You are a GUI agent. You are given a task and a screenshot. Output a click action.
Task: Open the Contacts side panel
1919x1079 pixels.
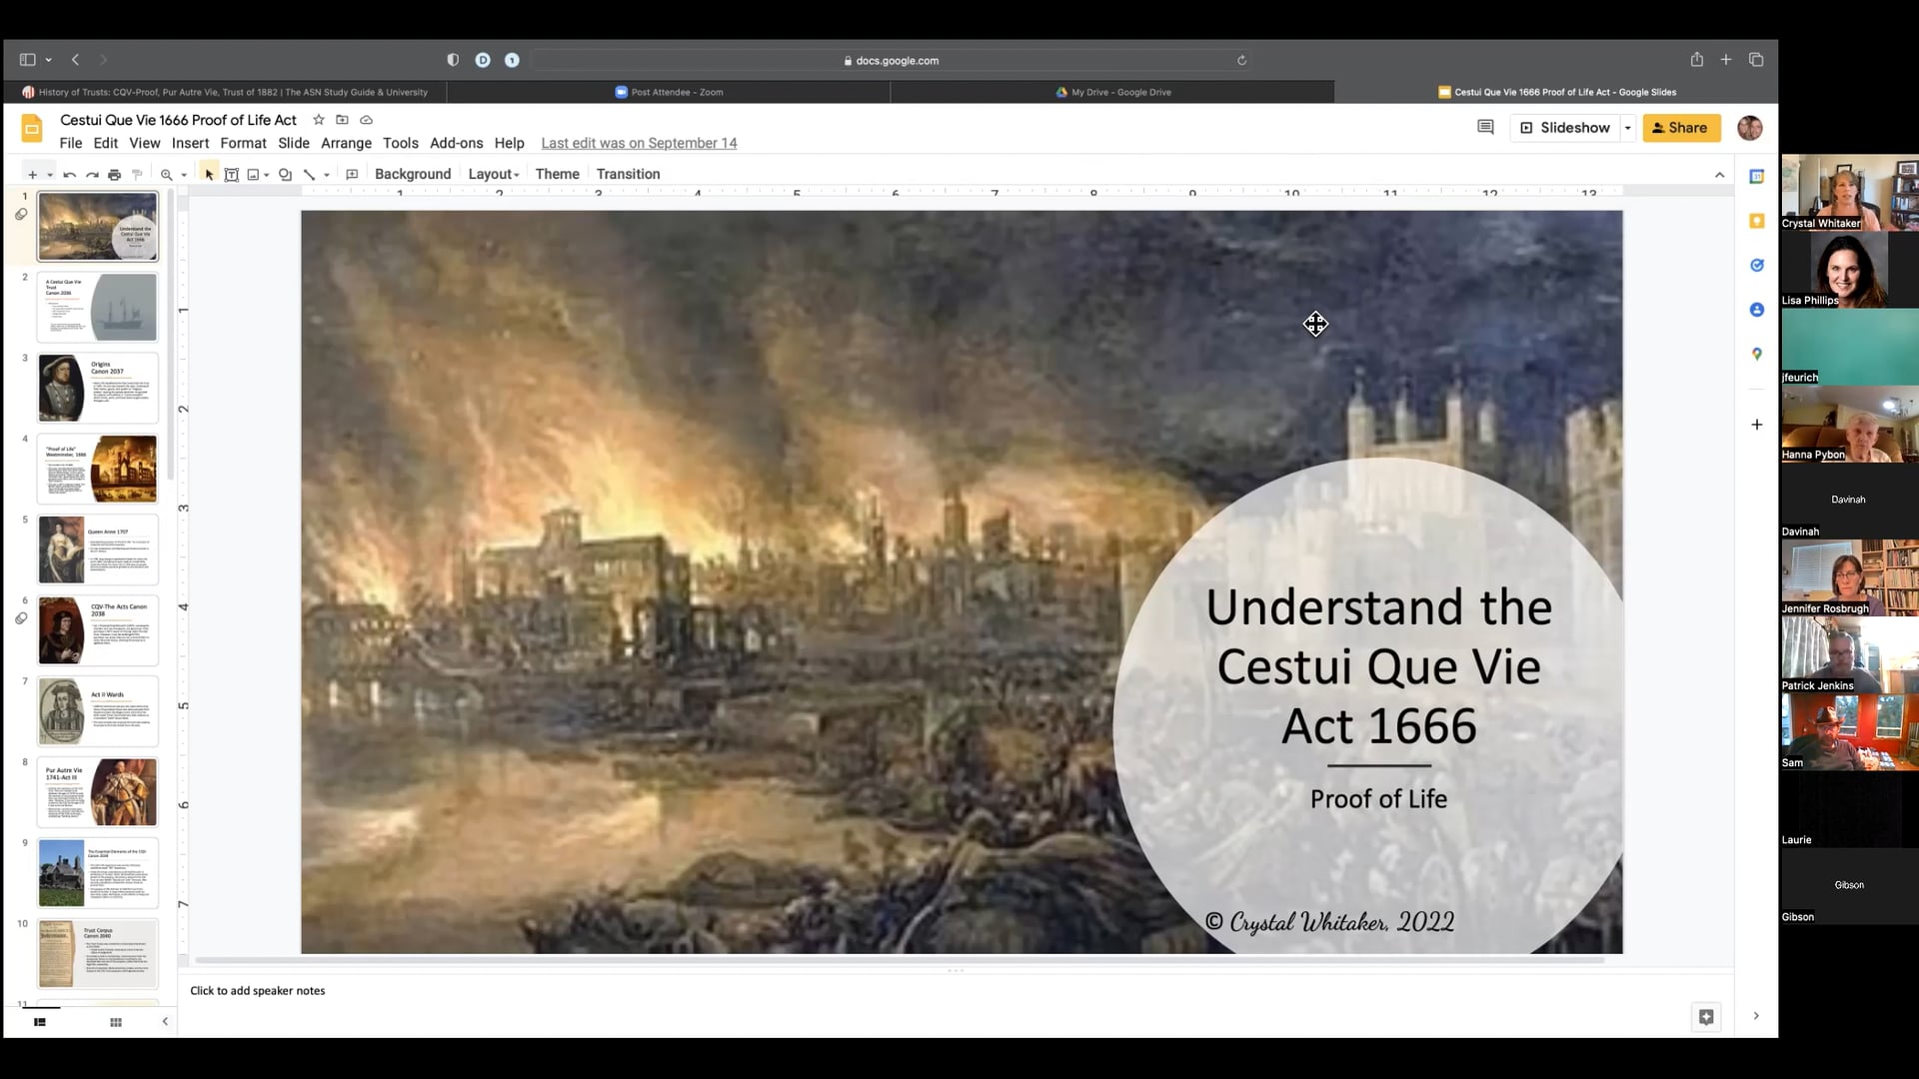pos(1757,310)
